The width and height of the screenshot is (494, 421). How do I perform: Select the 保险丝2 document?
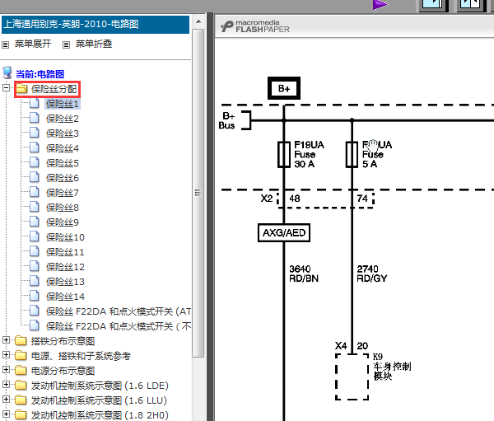coord(63,119)
